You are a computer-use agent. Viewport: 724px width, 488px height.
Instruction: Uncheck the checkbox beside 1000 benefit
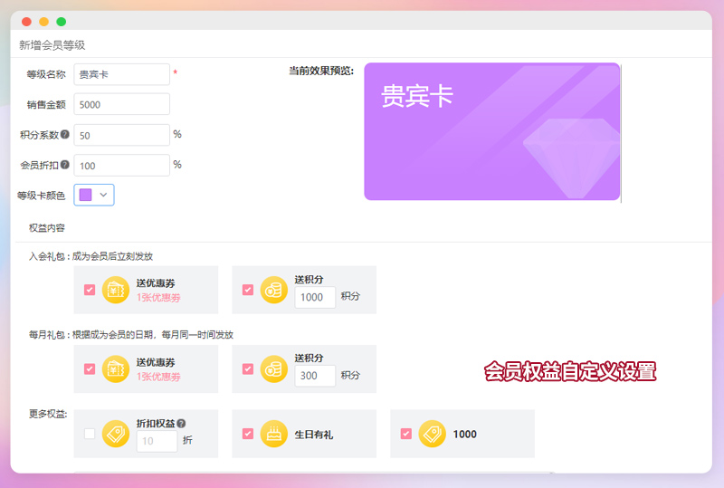(406, 434)
